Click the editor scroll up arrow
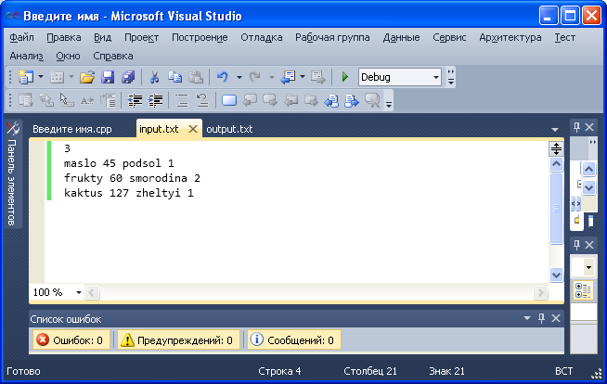The height and width of the screenshot is (384, 607). coord(556,164)
